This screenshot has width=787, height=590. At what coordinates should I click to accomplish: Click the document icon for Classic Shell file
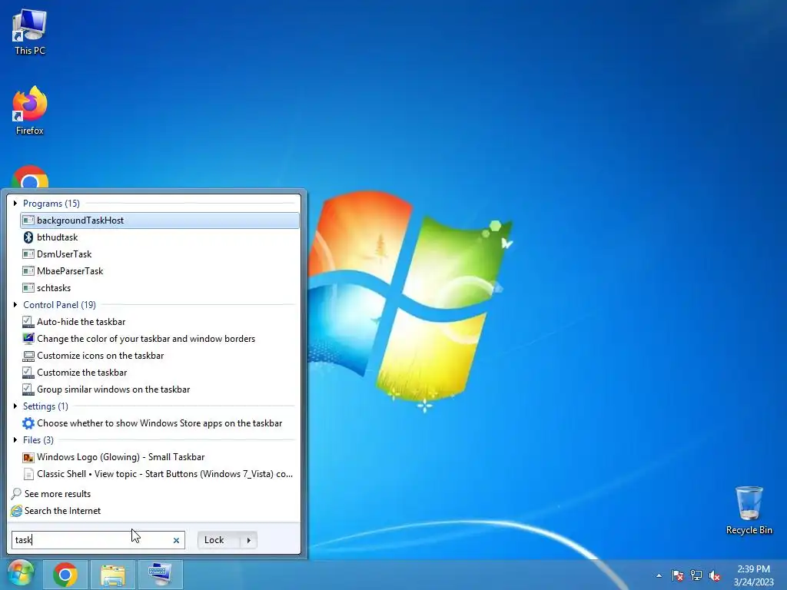[x=28, y=473]
